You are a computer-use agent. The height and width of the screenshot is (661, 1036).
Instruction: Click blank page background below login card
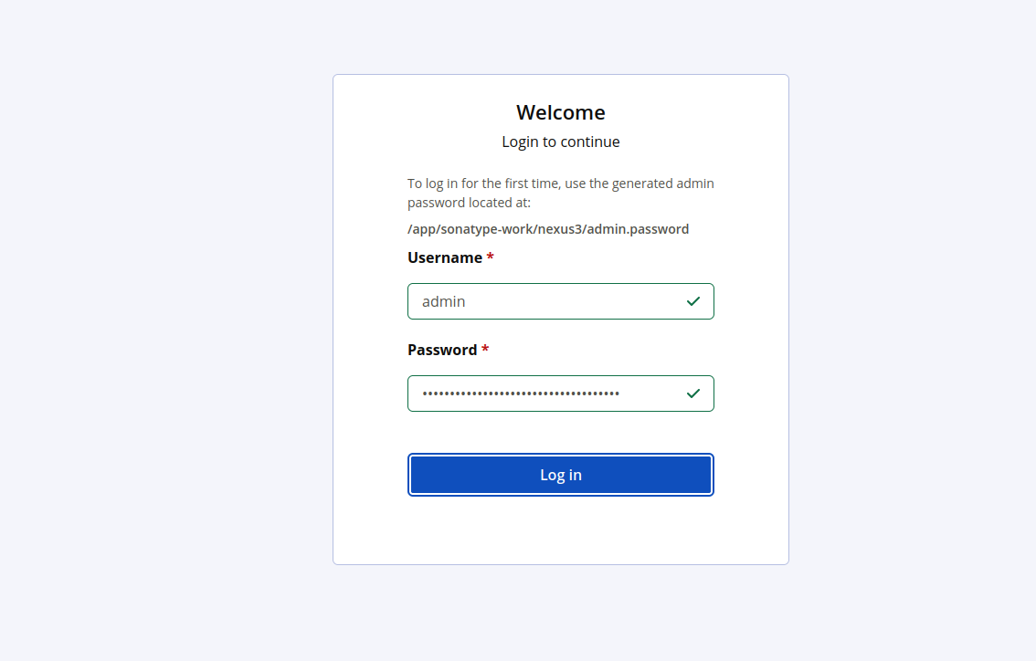click(561, 614)
